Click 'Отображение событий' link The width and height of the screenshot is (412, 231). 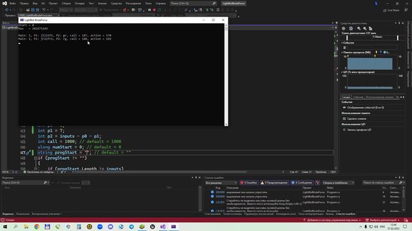(366, 107)
